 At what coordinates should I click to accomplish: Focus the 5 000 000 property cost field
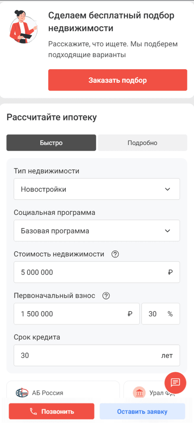[97, 272]
